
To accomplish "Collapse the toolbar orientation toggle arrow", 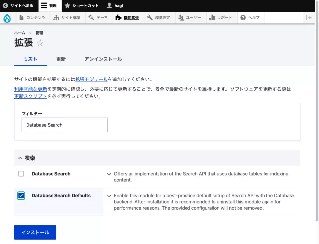I will pyautogui.click(x=309, y=18).
